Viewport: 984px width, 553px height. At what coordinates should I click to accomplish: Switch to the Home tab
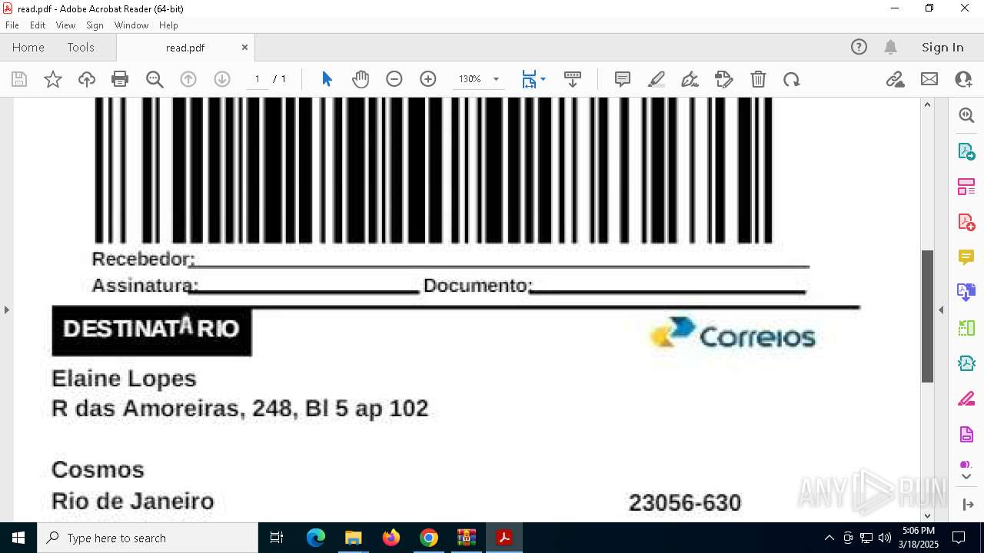click(28, 47)
